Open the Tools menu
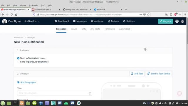188x106 pixels. 43,5
